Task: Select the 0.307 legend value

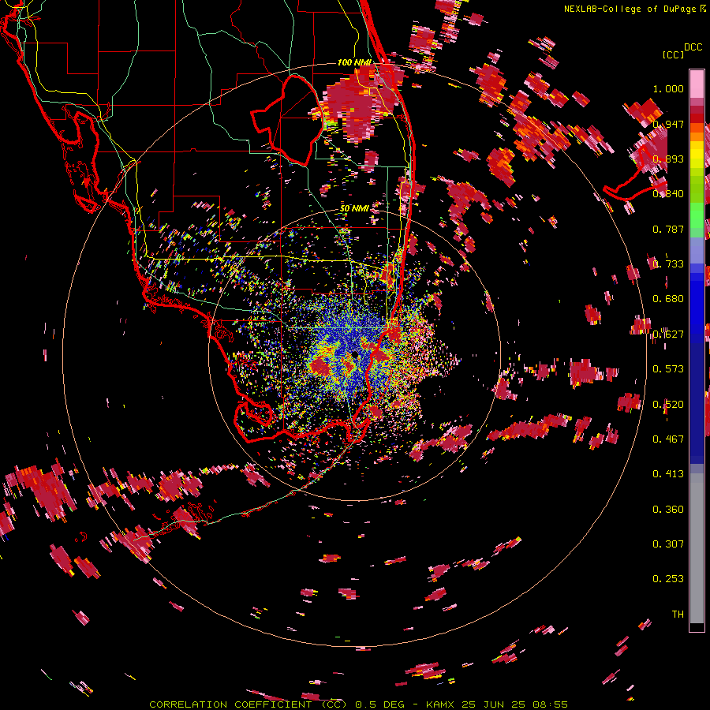Action: click(x=668, y=544)
